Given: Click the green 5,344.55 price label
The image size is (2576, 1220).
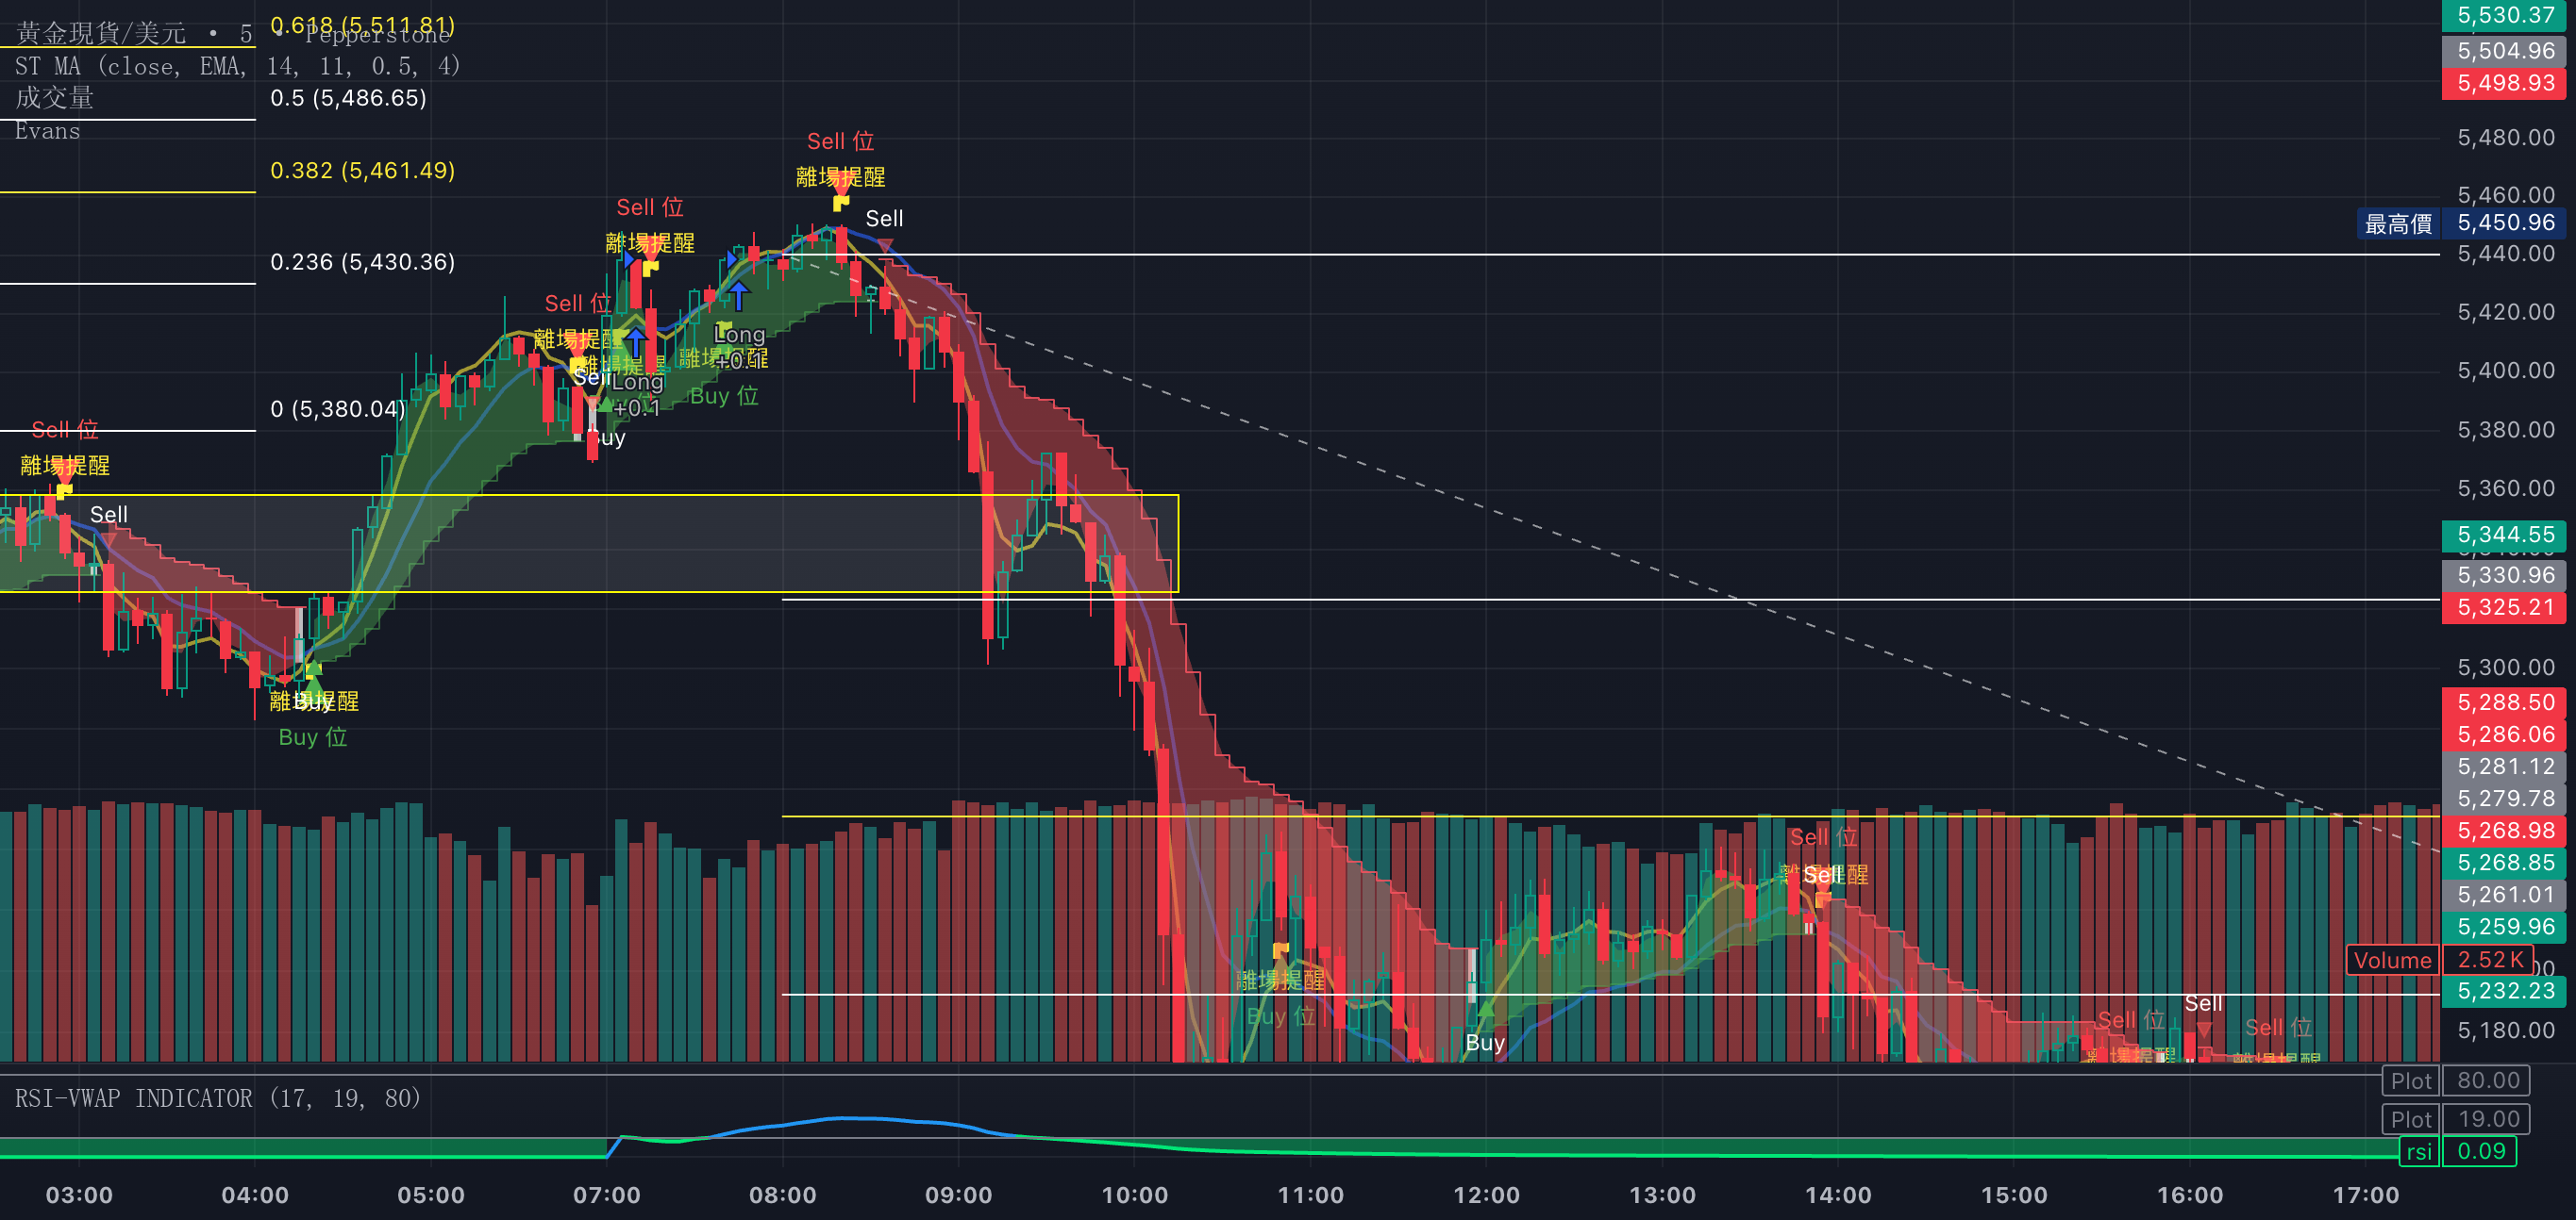Looking at the screenshot, I should 2505,535.
